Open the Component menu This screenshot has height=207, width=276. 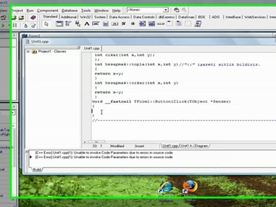[47, 11]
